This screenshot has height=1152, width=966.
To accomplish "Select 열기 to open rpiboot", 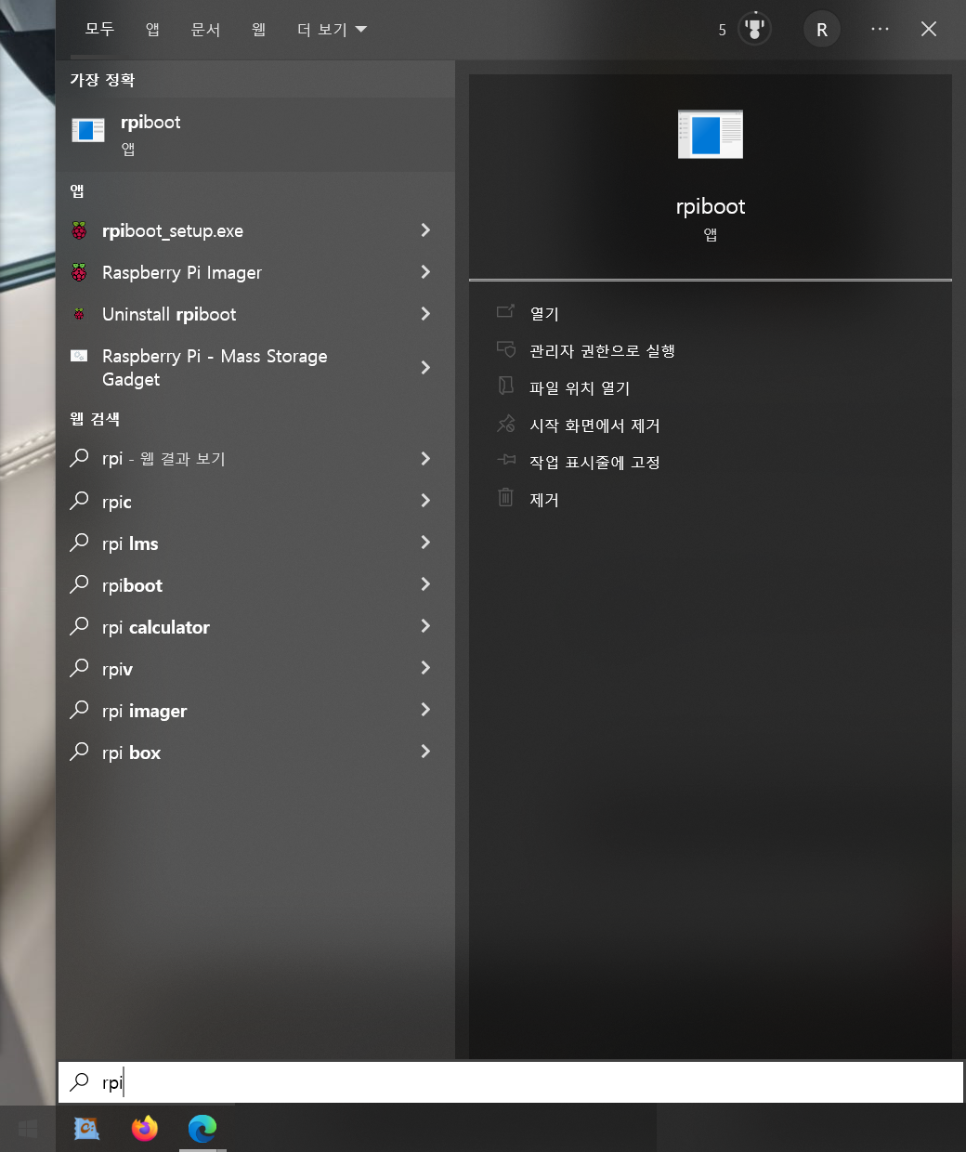I will 544,314.
